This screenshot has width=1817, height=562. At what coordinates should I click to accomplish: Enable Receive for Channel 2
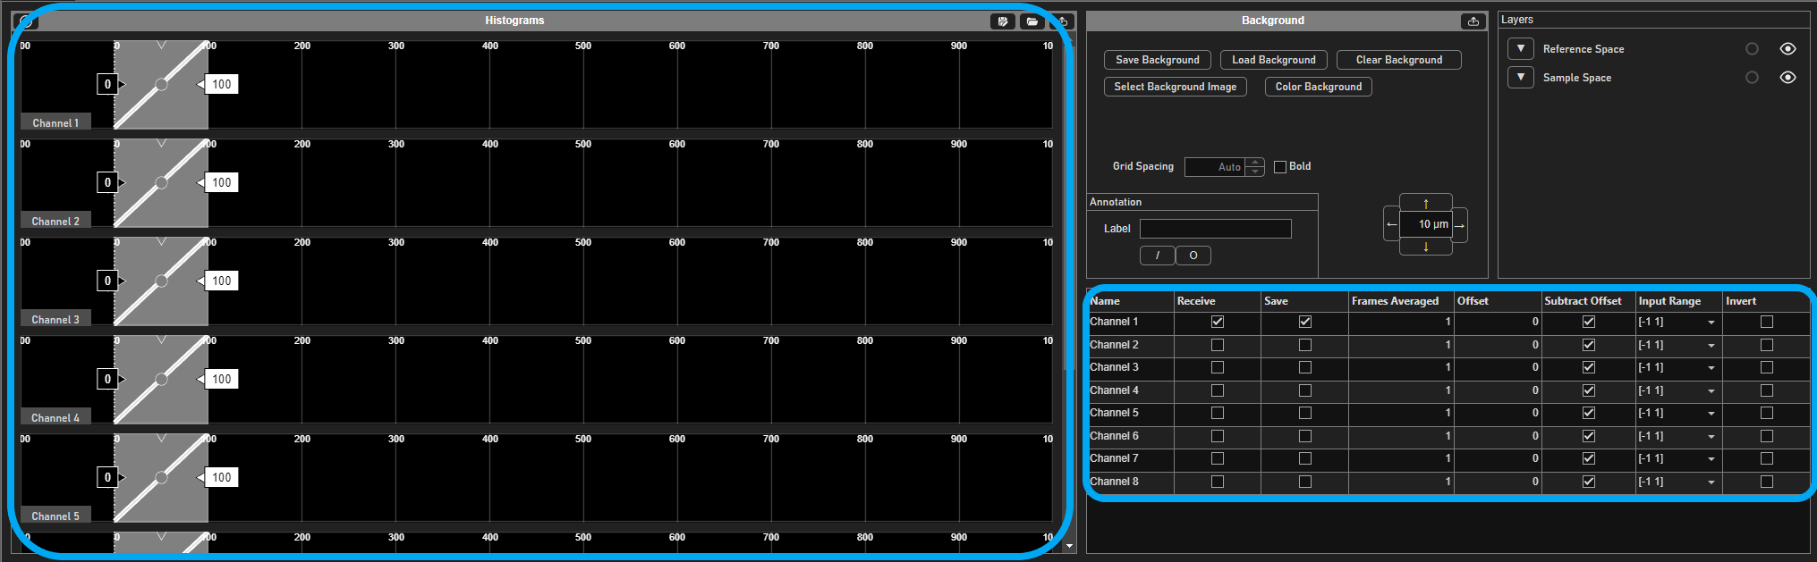click(x=1217, y=345)
